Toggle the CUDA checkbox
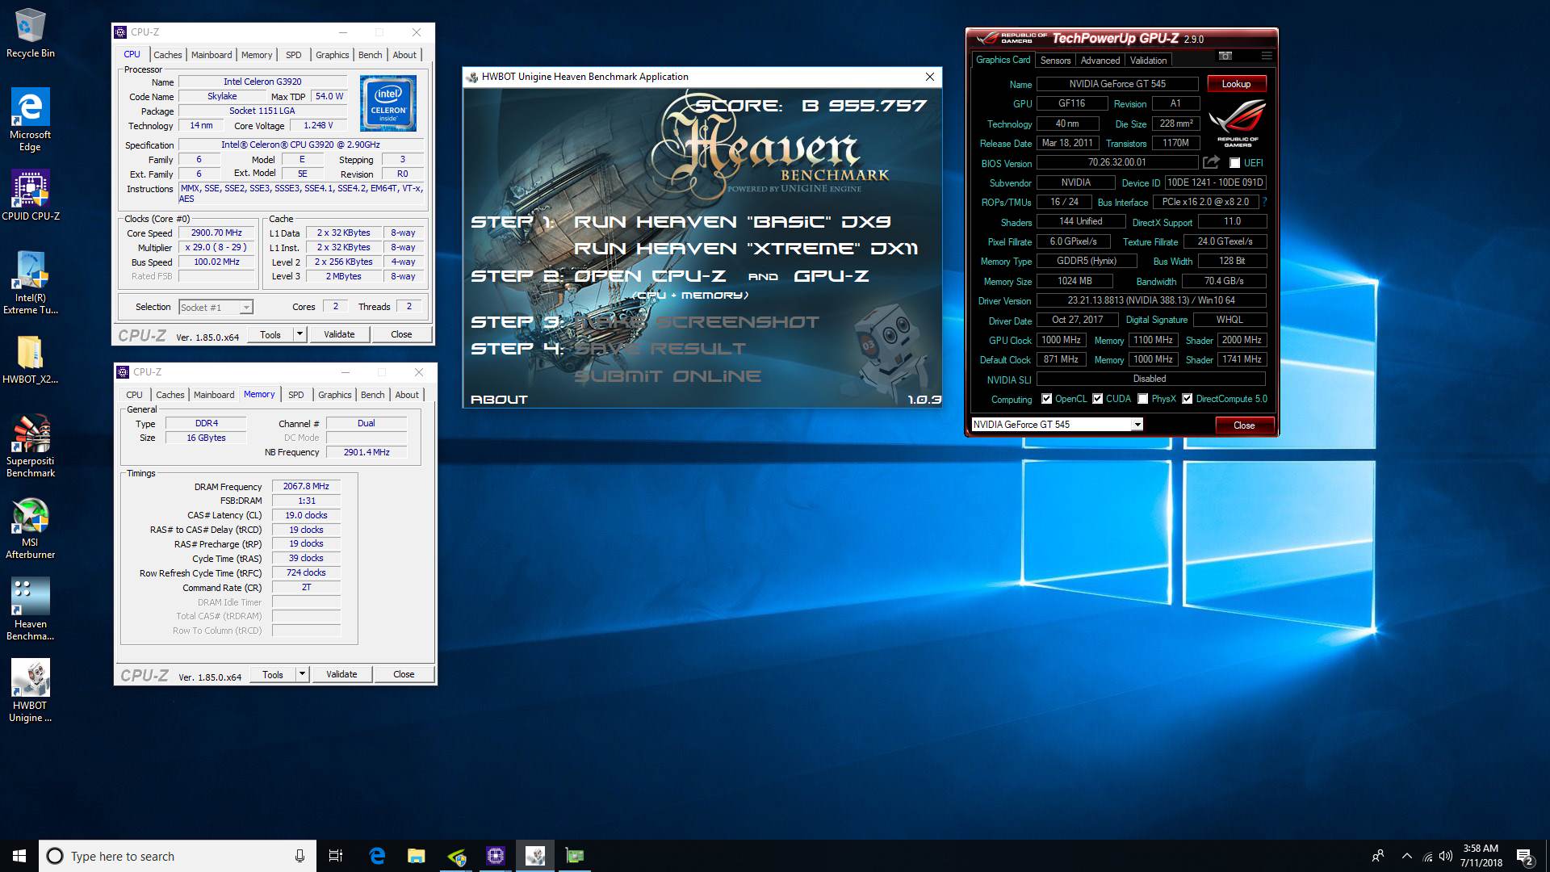 click(1098, 399)
